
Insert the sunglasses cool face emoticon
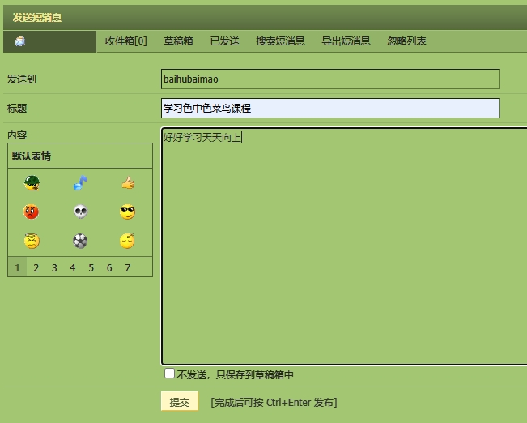(127, 211)
